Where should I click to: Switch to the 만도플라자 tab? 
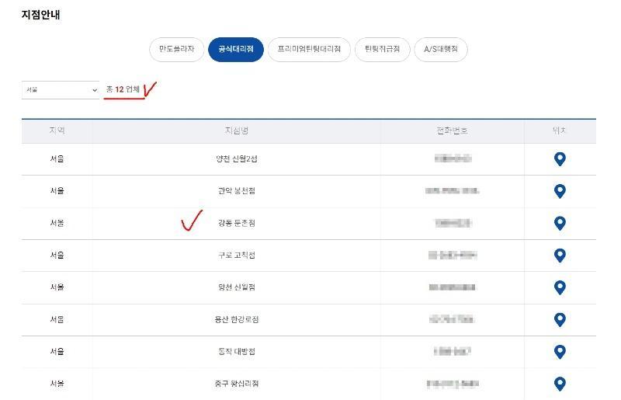[176, 50]
